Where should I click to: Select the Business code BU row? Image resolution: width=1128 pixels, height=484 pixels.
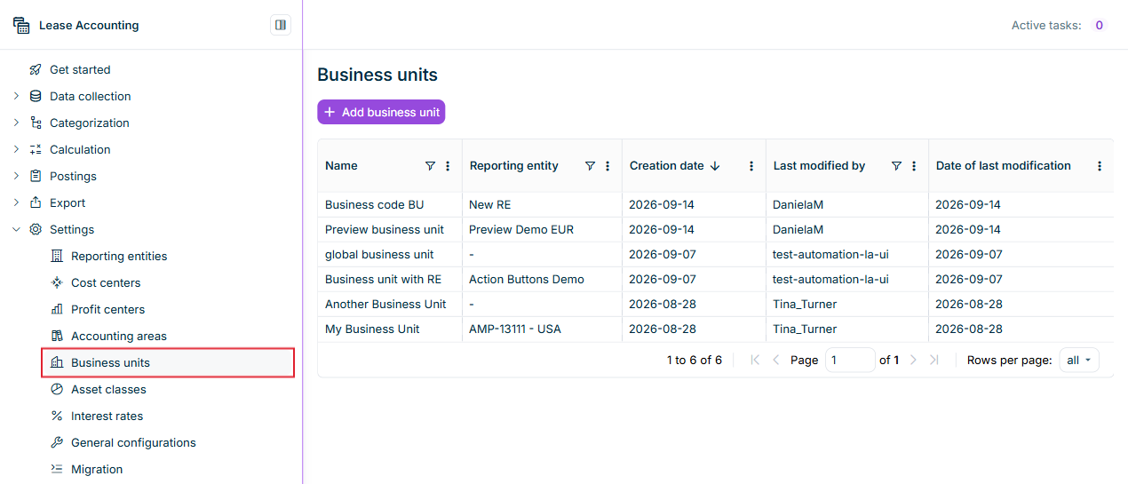click(x=715, y=204)
